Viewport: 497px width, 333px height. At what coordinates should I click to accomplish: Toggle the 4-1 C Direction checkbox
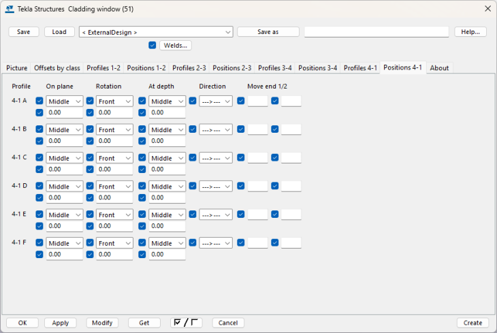point(193,158)
